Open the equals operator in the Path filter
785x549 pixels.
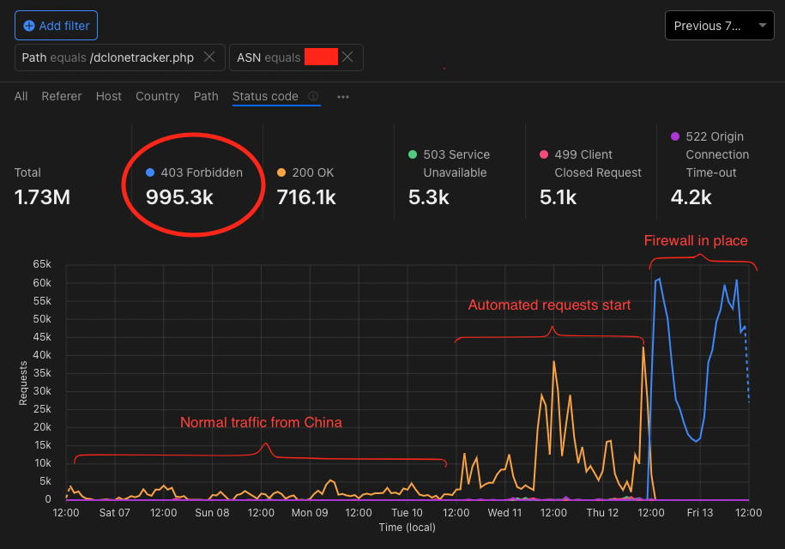point(69,57)
